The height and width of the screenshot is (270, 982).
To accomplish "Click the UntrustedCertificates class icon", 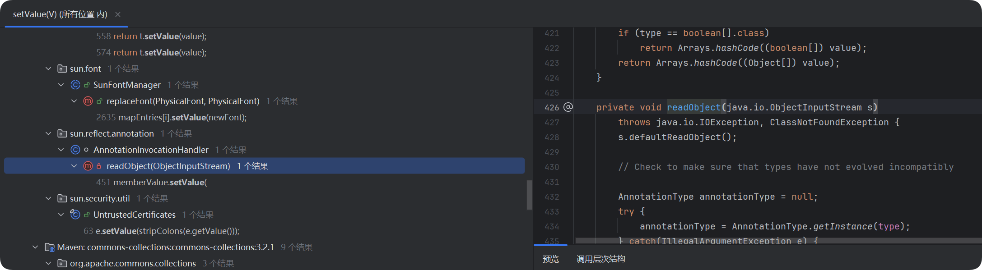I will tap(75, 215).
